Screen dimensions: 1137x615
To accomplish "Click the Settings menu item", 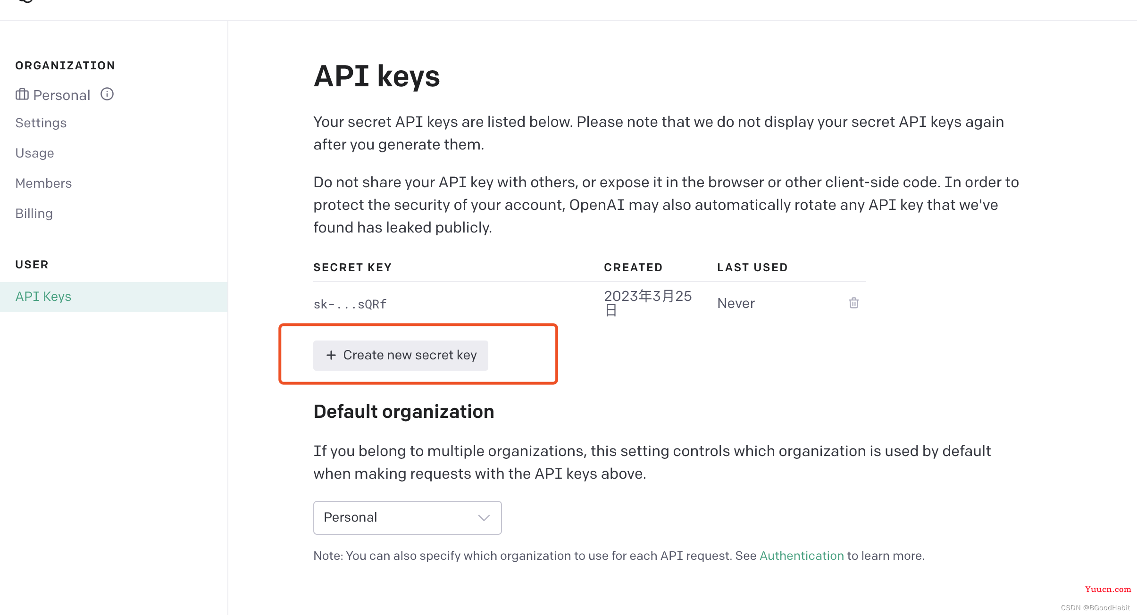I will tap(41, 123).
